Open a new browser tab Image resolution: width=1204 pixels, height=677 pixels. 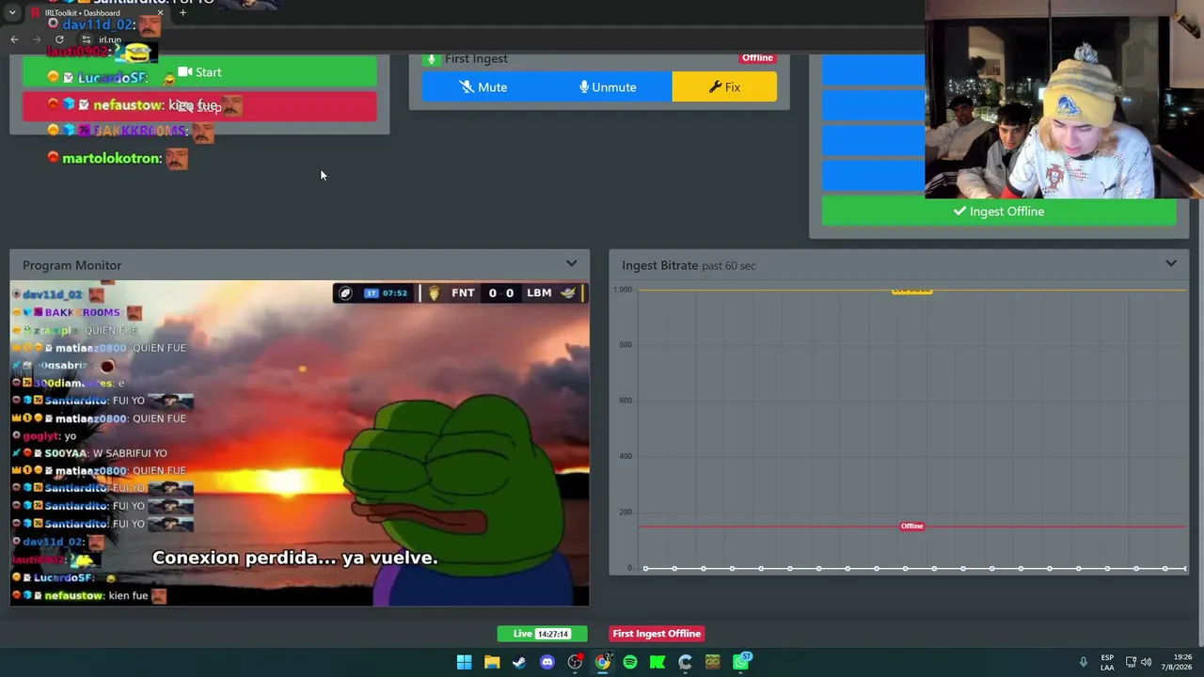pos(182,13)
